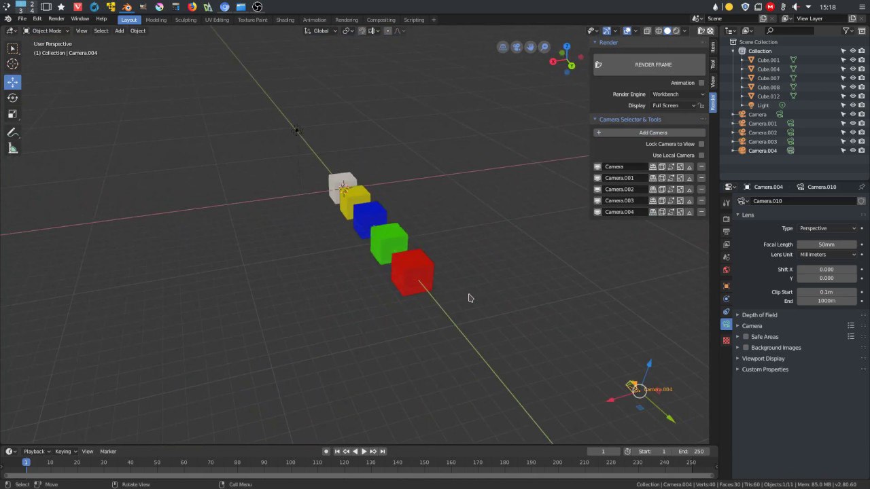Open the Display Full Screen dropdown

pyautogui.click(x=673, y=106)
